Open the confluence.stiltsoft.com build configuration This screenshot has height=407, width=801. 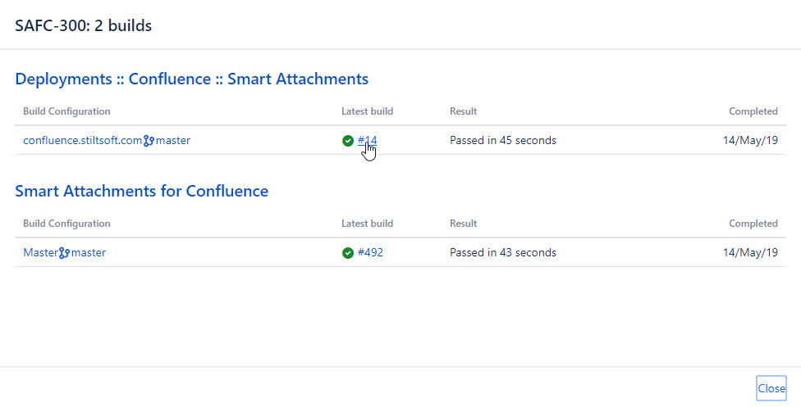[x=82, y=141]
